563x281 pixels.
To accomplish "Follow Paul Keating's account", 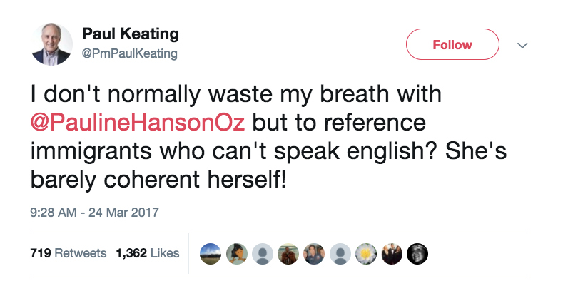I will tap(452, 44).
